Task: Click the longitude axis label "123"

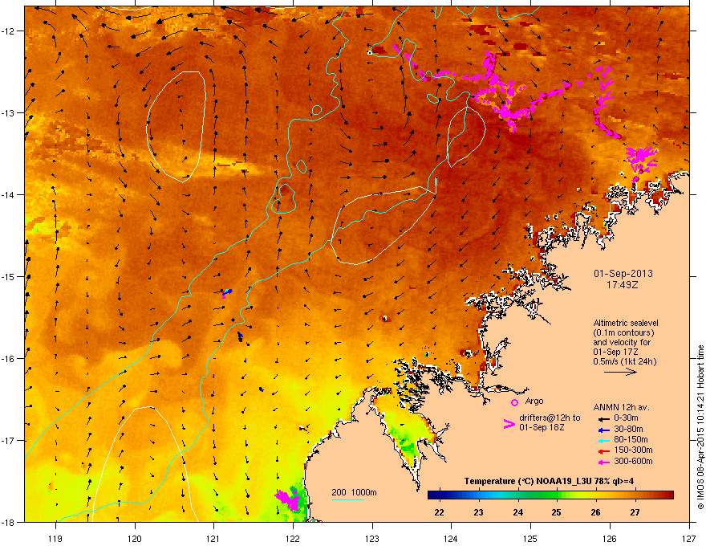Action: [372, 539]
